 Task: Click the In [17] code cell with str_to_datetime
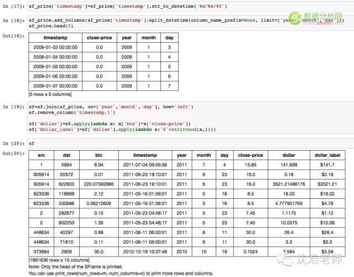pos(190,6)
